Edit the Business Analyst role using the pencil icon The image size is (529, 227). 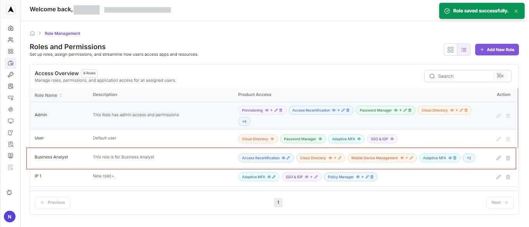tap(498, 158)
